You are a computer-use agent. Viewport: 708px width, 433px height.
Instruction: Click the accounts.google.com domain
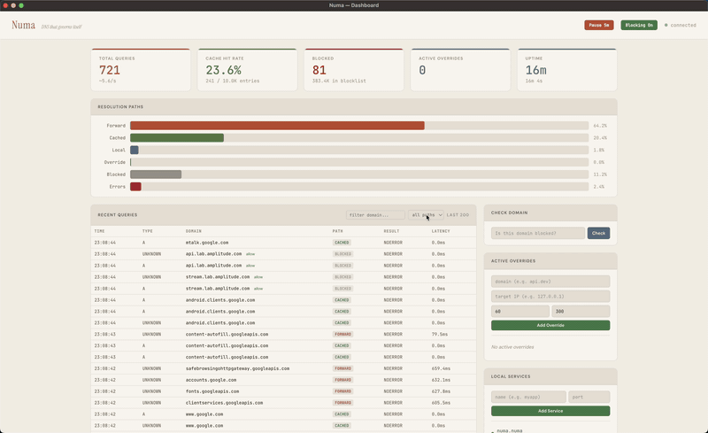click(211, 380)
